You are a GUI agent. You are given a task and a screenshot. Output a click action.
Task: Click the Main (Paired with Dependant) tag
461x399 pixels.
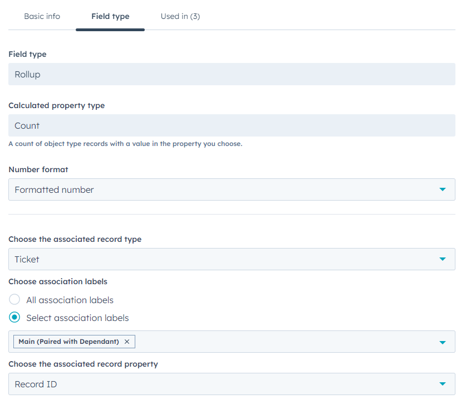(68, 342)
